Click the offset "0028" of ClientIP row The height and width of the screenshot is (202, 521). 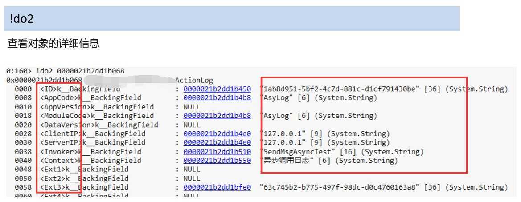[23, 133]
